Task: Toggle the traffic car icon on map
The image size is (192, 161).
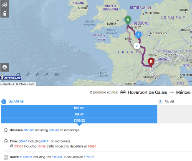Action: pyautogui.click(x=5, y=5)
